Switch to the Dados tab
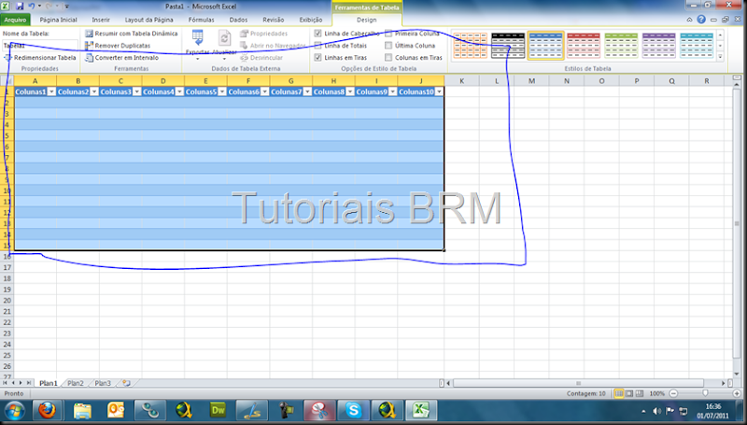This screenshot has height=425, width=747. coord(238,20)
